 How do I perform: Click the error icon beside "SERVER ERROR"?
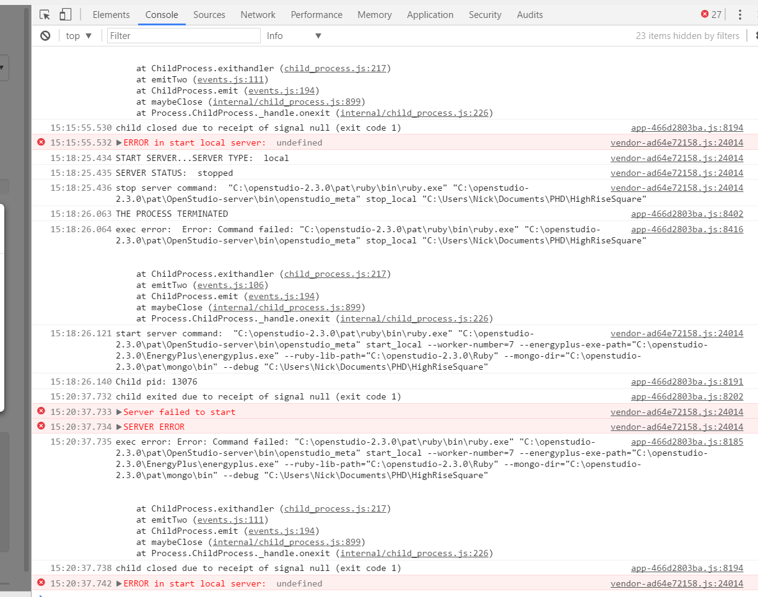pyautogui.click(x=41, y=427)
